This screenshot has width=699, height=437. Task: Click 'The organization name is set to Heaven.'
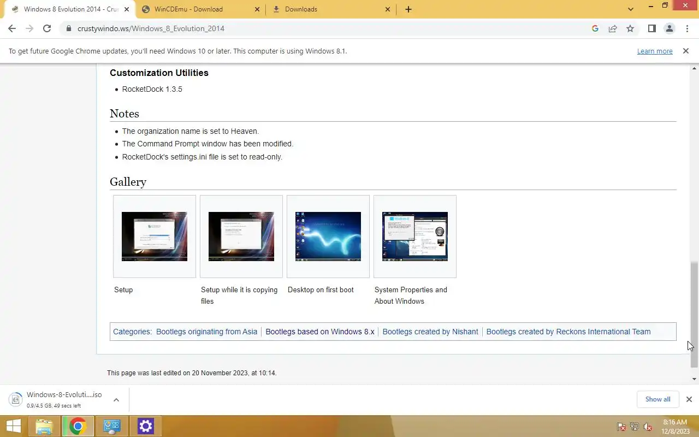(190, 131)
